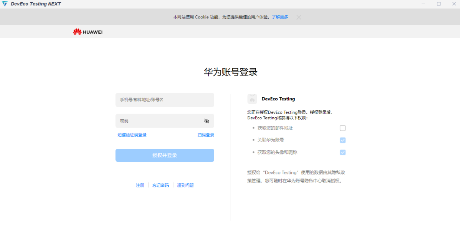Open the 忘记密码 link
Image resolution: width=460 pixels, height=230 pixels.
161,185
